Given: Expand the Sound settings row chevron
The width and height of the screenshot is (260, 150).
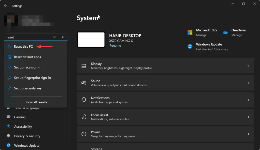Looking at the screenshot, I should (248, 83).
